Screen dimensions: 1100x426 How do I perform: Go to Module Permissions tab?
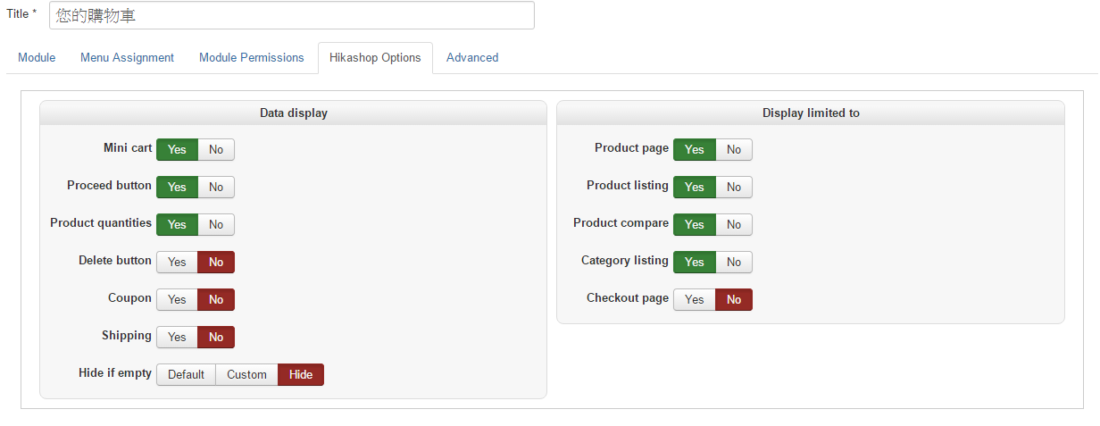tap(252, 57)
